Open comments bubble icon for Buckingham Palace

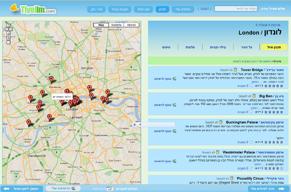click(x=251, y=142)
